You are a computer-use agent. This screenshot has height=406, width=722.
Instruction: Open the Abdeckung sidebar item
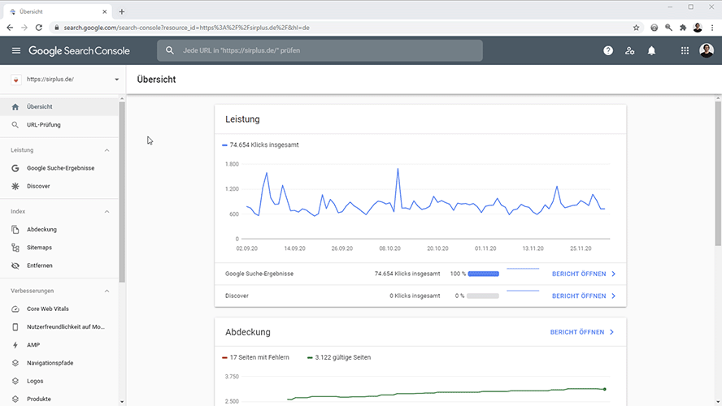tap(59, 230)
